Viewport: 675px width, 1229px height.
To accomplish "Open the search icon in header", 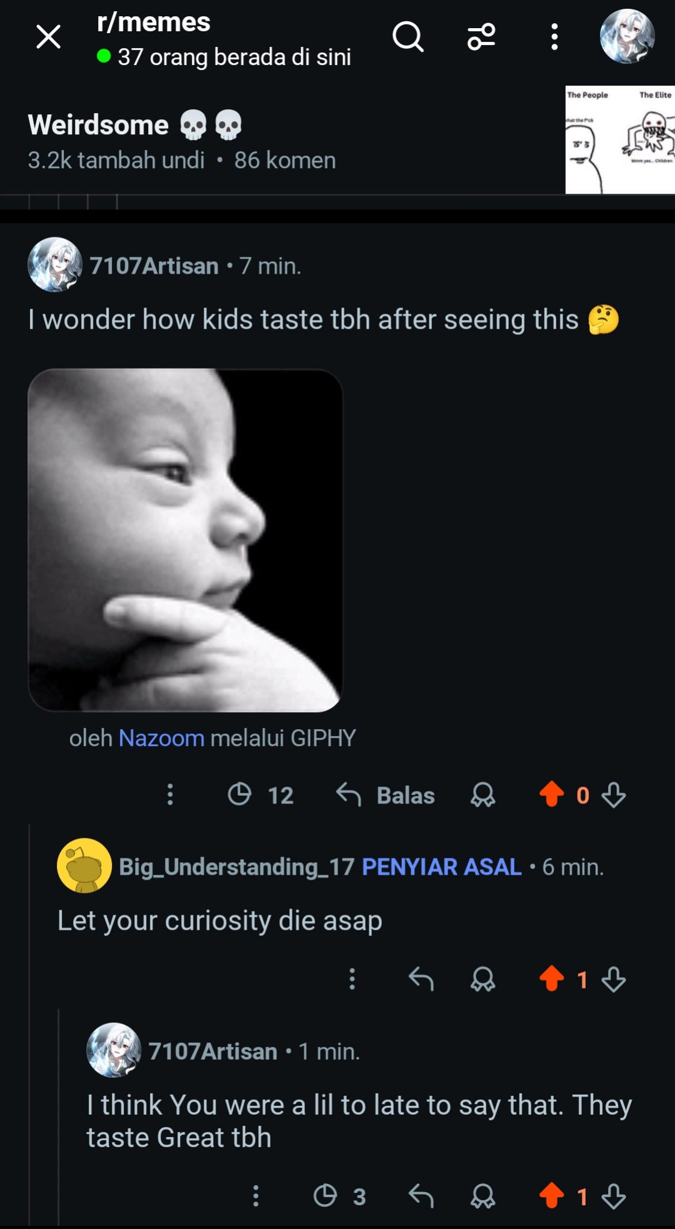I will [408, 37].
